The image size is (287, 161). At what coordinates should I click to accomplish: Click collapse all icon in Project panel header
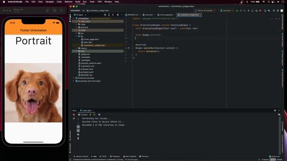(x=113, y=15)
